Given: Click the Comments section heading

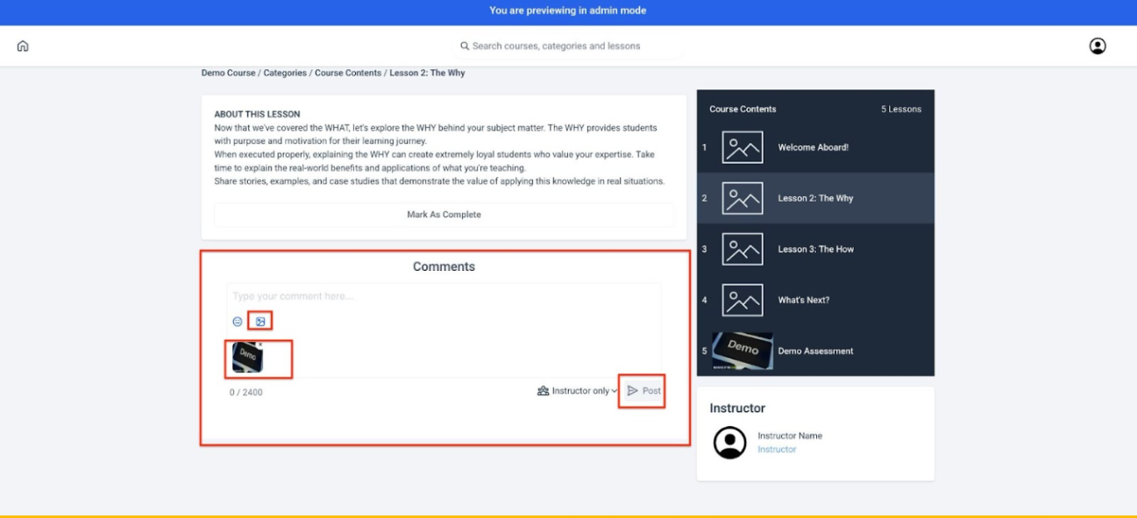Looking at the screenshot, I should (444, 266).
